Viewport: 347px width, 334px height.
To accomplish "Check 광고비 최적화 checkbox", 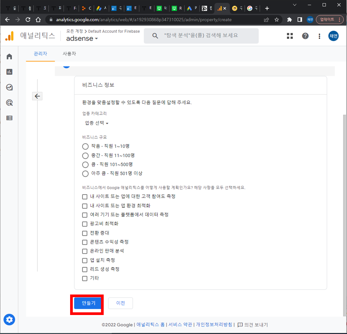I will point(85,224).
